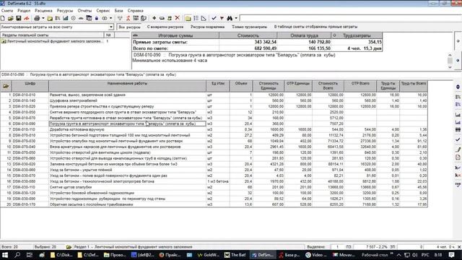
Task: Open dropdown next to glasses icon
Action: [110, 18]
